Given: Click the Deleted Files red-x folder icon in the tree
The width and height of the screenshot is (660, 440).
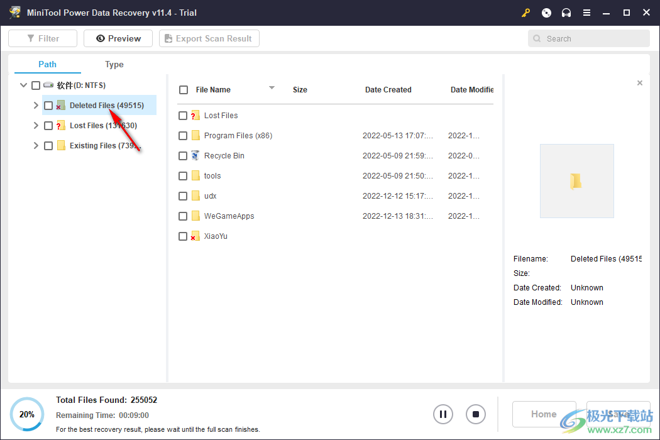Looking at the screenshot, I should (x=61, y=105).
